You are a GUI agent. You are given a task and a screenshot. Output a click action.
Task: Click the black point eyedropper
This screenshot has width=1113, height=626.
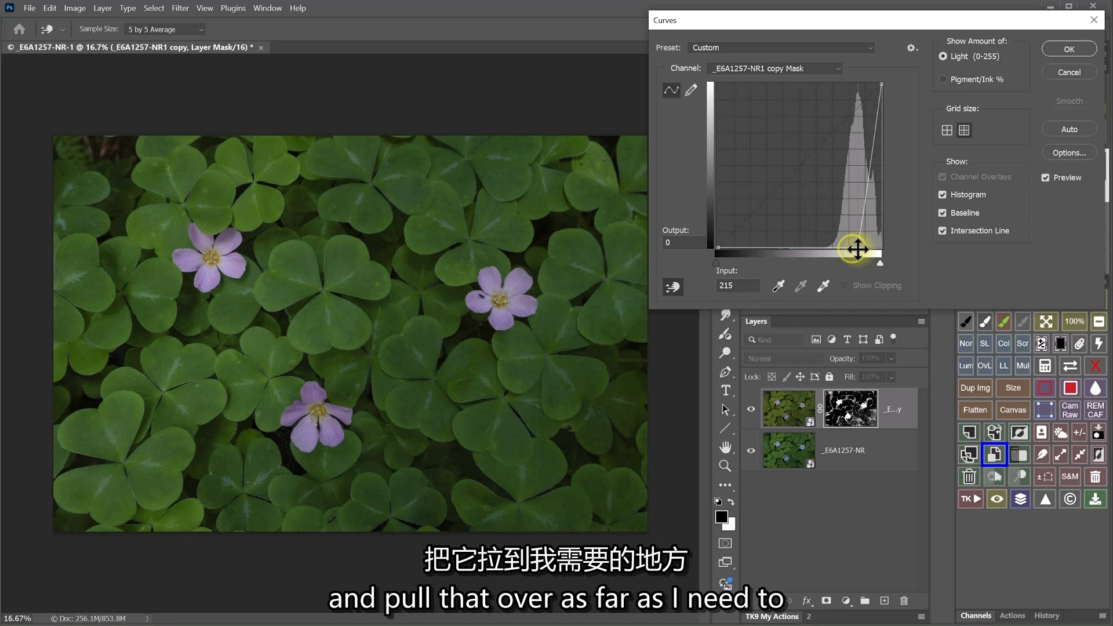779,286
